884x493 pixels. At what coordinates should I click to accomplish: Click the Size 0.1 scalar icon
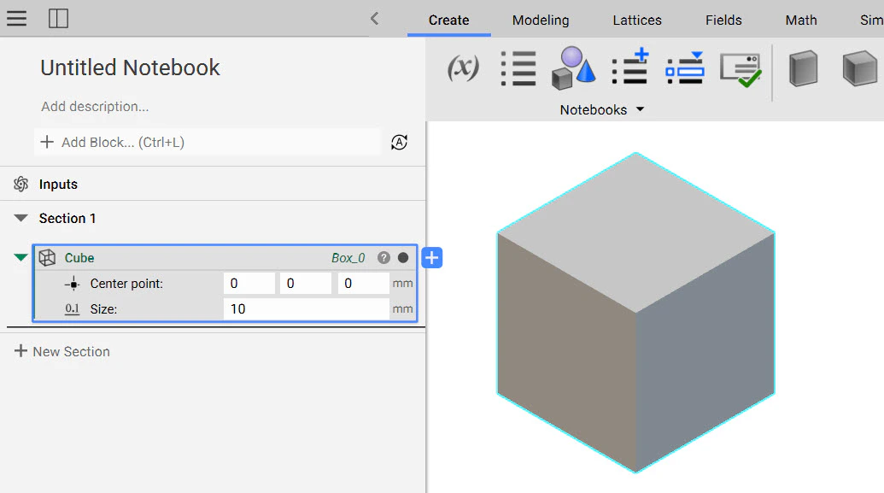pos(72,308)
